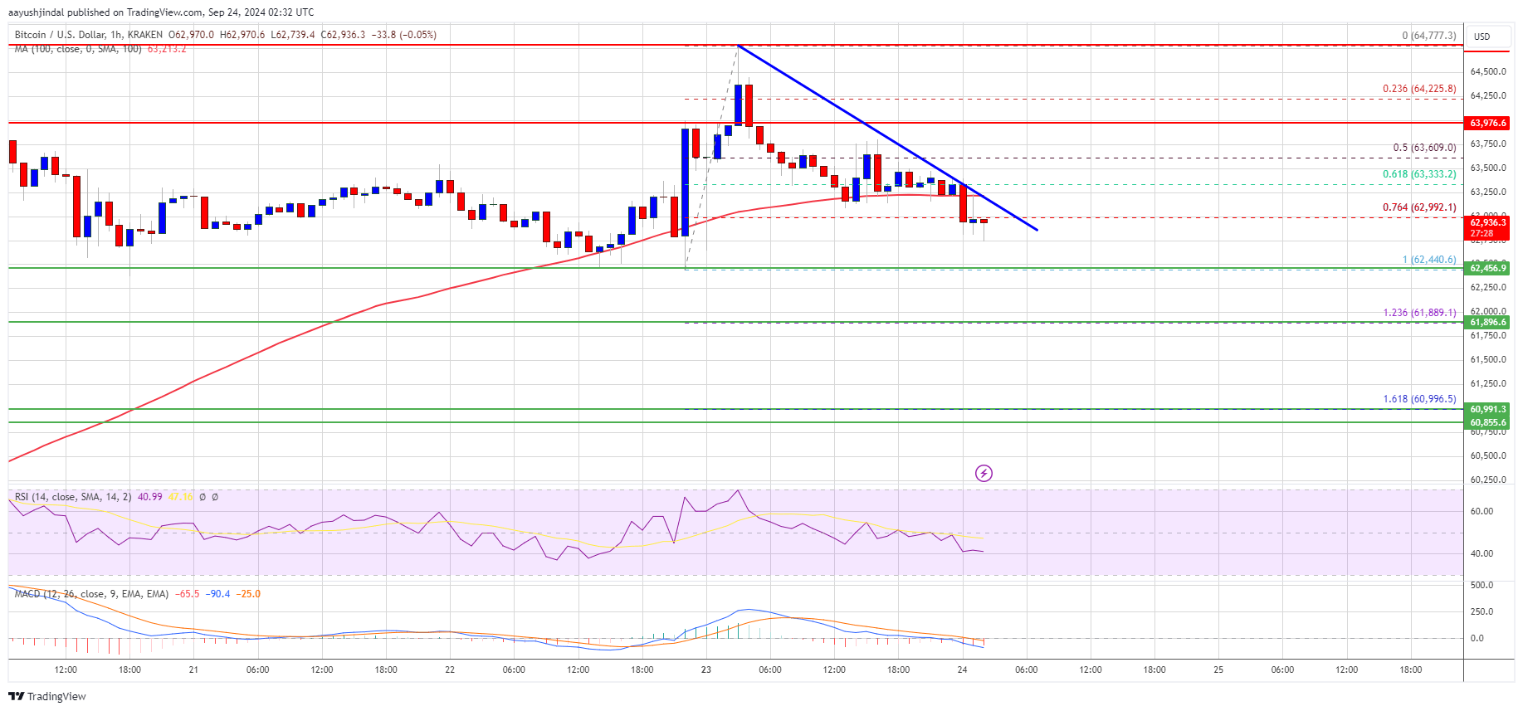Click MACD signal value -90.4
1523x711 pixels.
(x=218, y=594)
